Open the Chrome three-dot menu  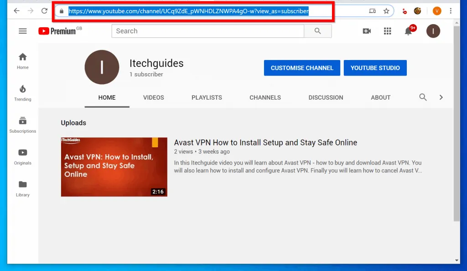[451, 10]
